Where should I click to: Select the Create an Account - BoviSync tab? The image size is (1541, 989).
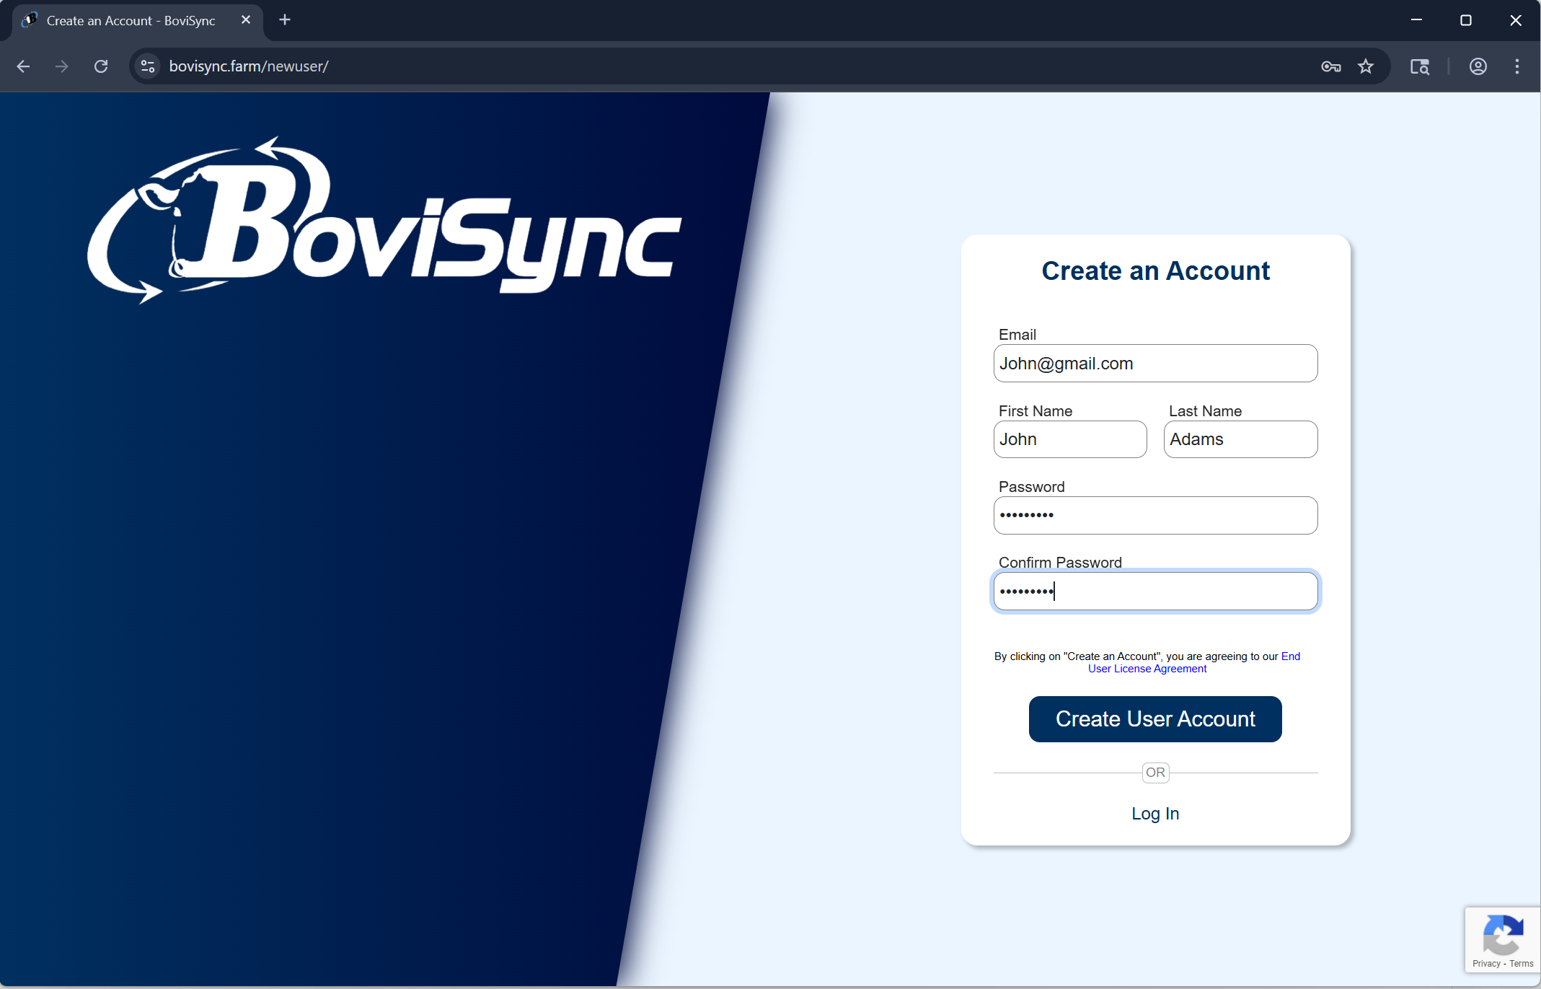pos(137,21)
